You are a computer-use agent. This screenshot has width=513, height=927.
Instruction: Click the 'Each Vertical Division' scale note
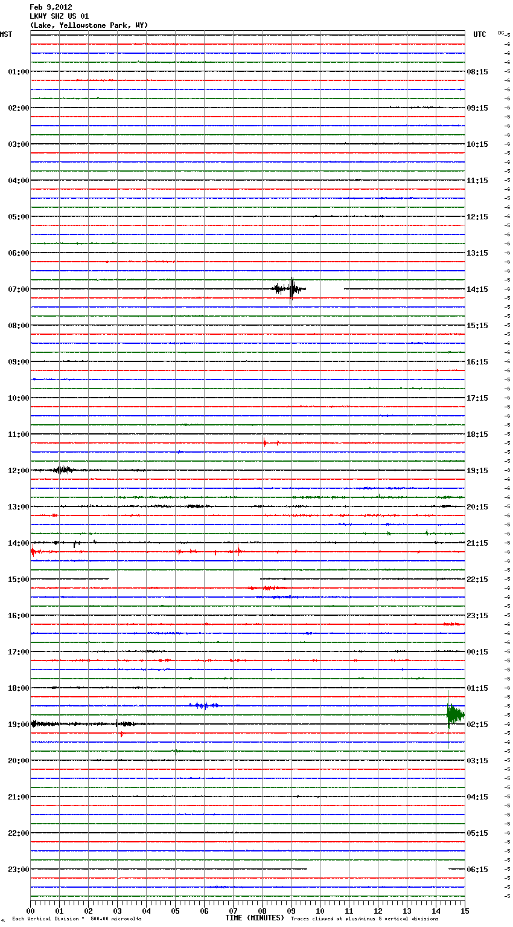click(77, 919)
